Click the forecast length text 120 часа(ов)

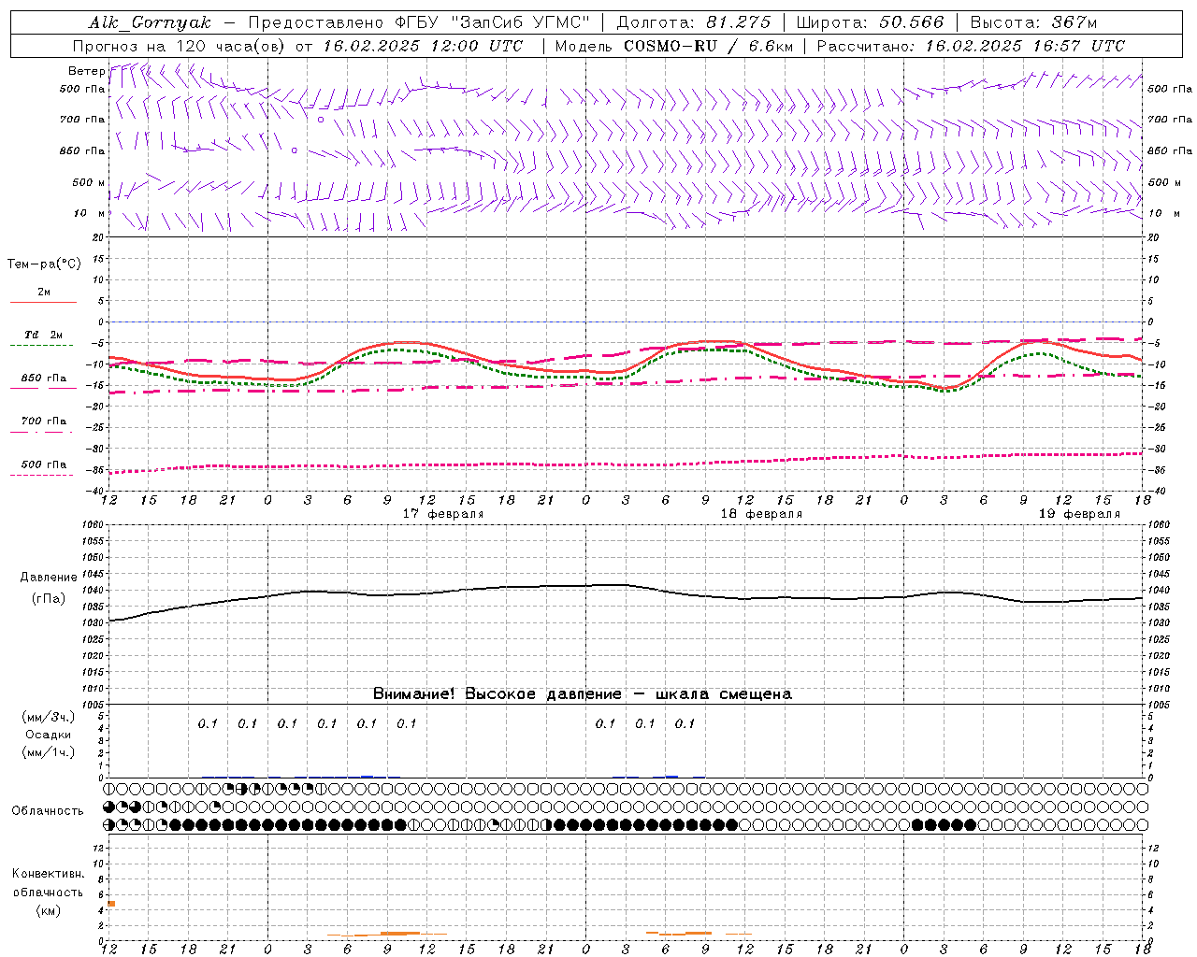tap(231, 46)
